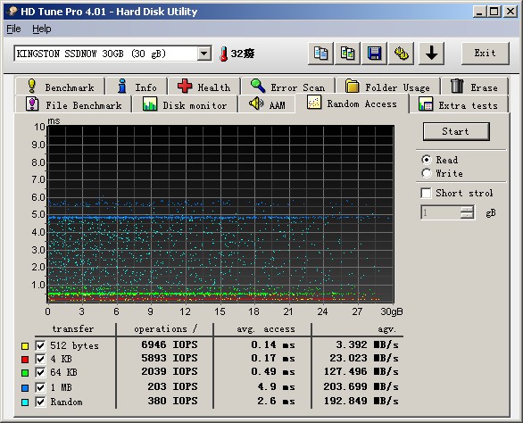Click the copy screenshot to clipboard icon

pos(347,54)
